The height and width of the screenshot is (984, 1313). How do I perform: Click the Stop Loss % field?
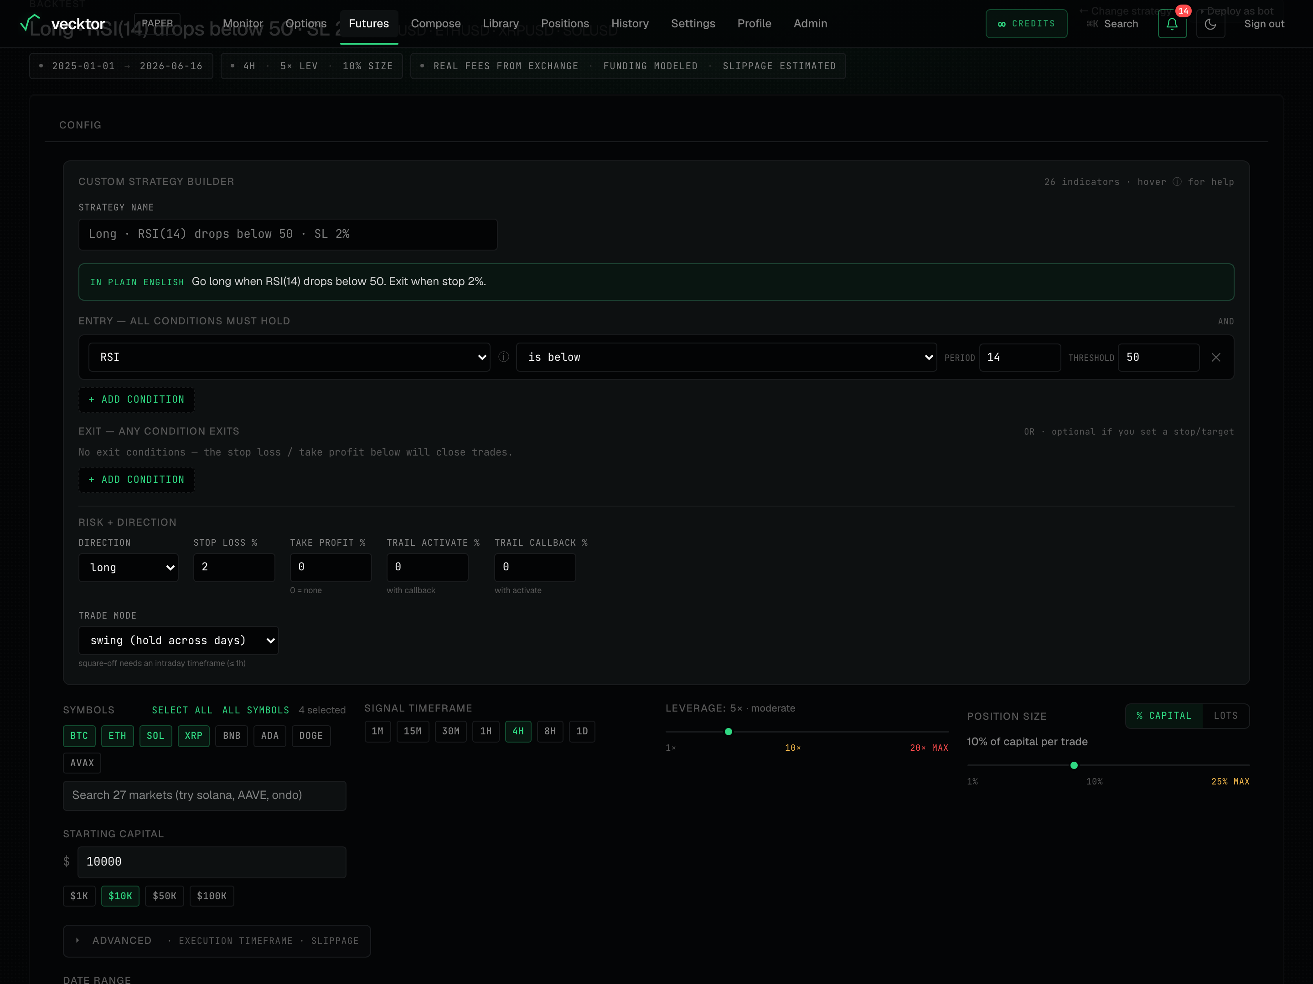[234, 567]
